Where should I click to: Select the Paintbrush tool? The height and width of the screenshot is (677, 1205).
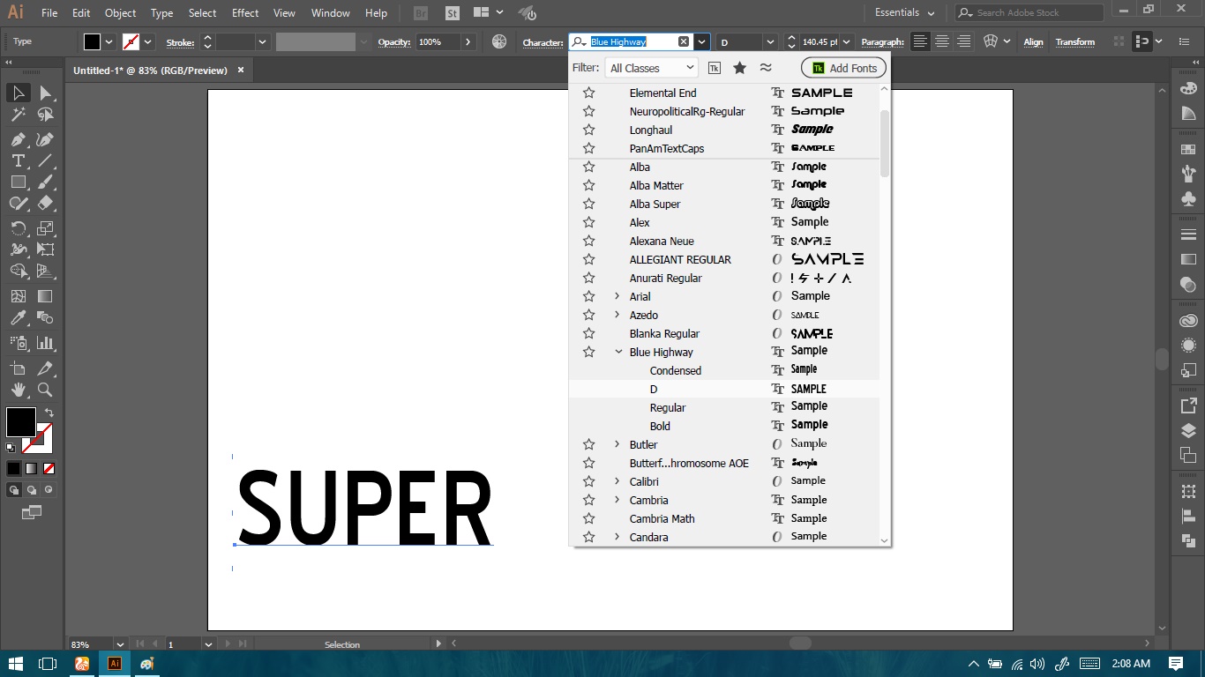45,182
